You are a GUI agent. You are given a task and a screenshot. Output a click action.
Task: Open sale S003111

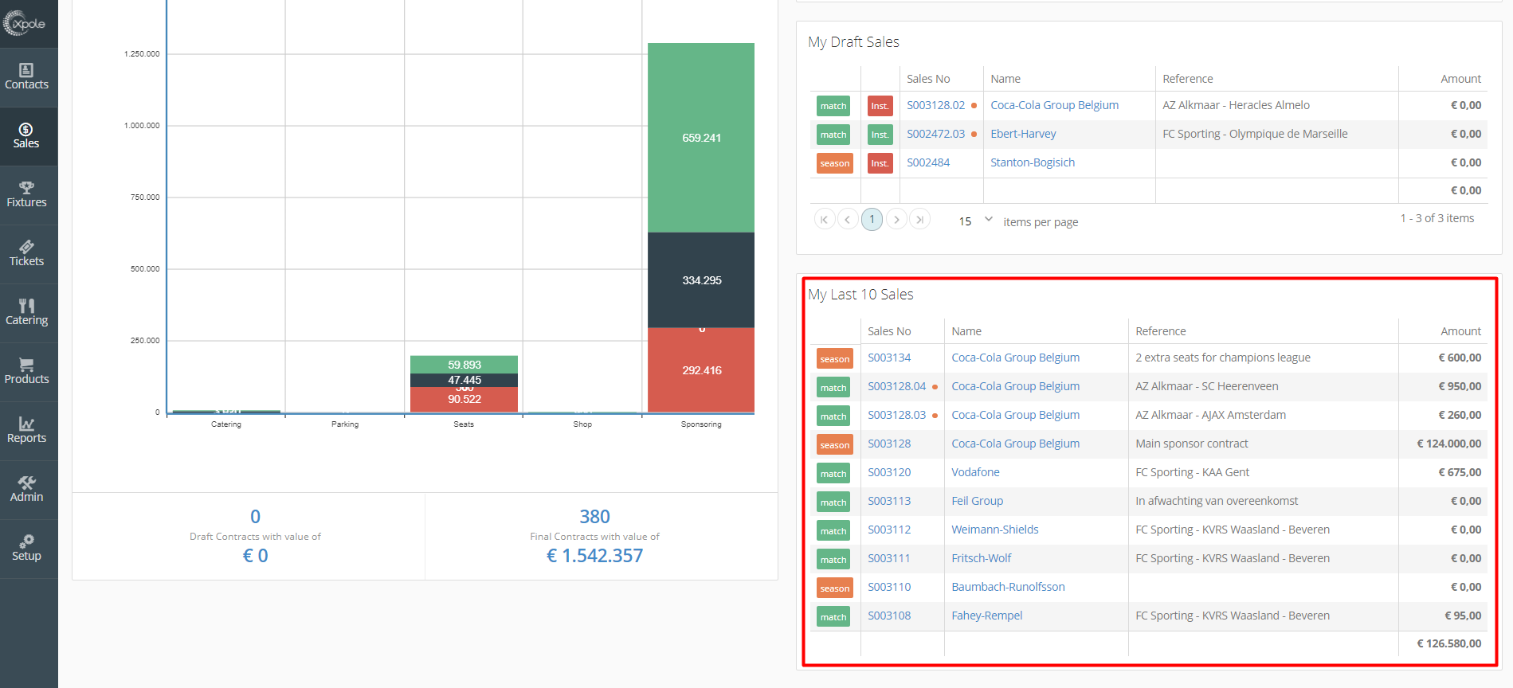click(889, 558)
